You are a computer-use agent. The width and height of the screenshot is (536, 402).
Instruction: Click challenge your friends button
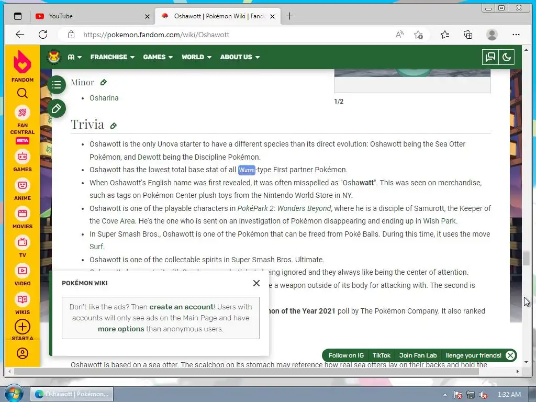[473, 355]
